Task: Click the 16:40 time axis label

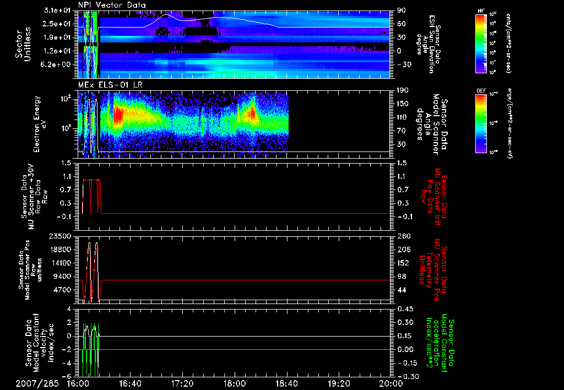Action: (x=130, y=383)
